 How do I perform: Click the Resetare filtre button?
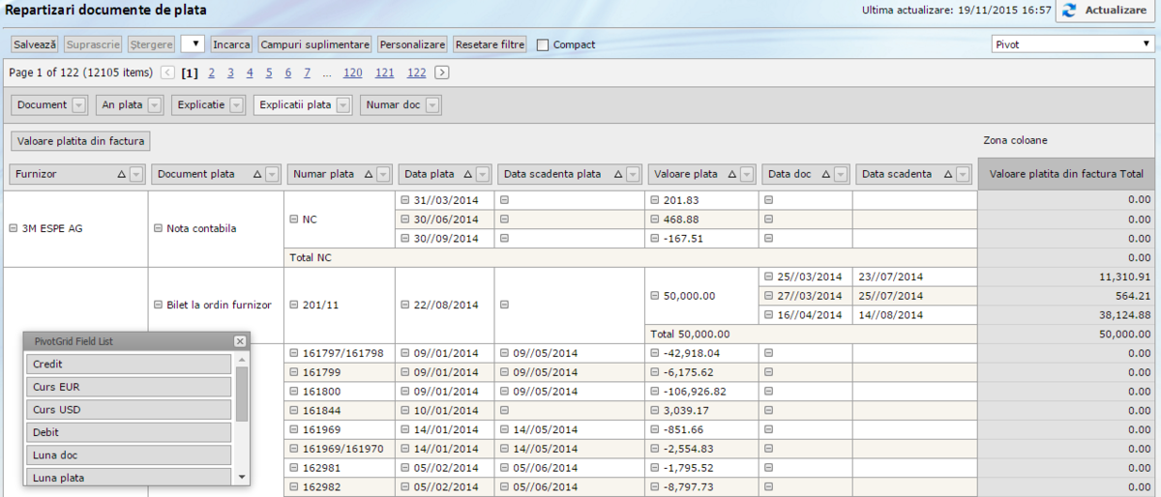click(x=490, y=44)
